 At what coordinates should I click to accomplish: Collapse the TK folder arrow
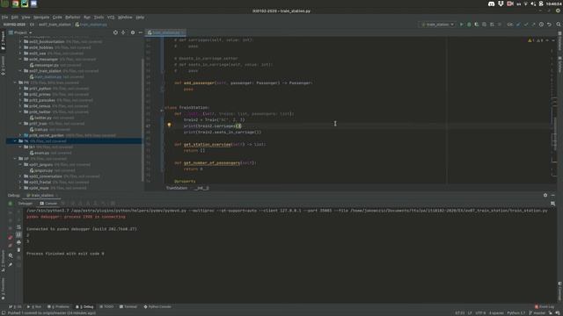pos(16,141)
